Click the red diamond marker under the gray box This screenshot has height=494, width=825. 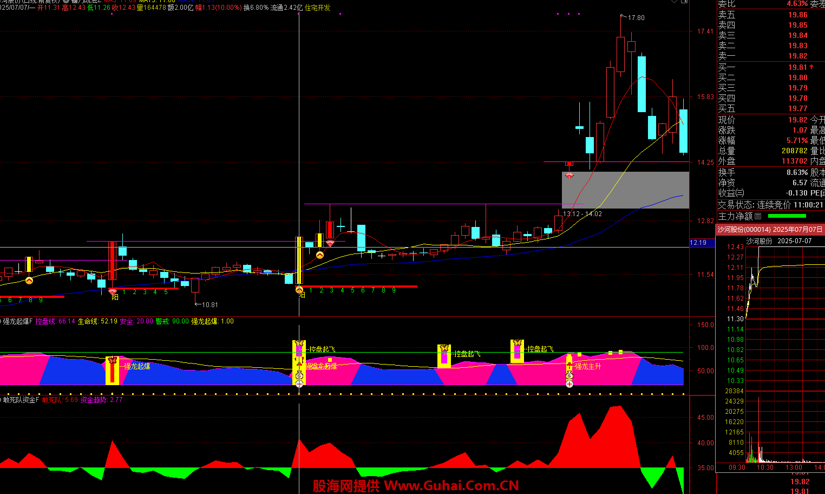[569, 176]
